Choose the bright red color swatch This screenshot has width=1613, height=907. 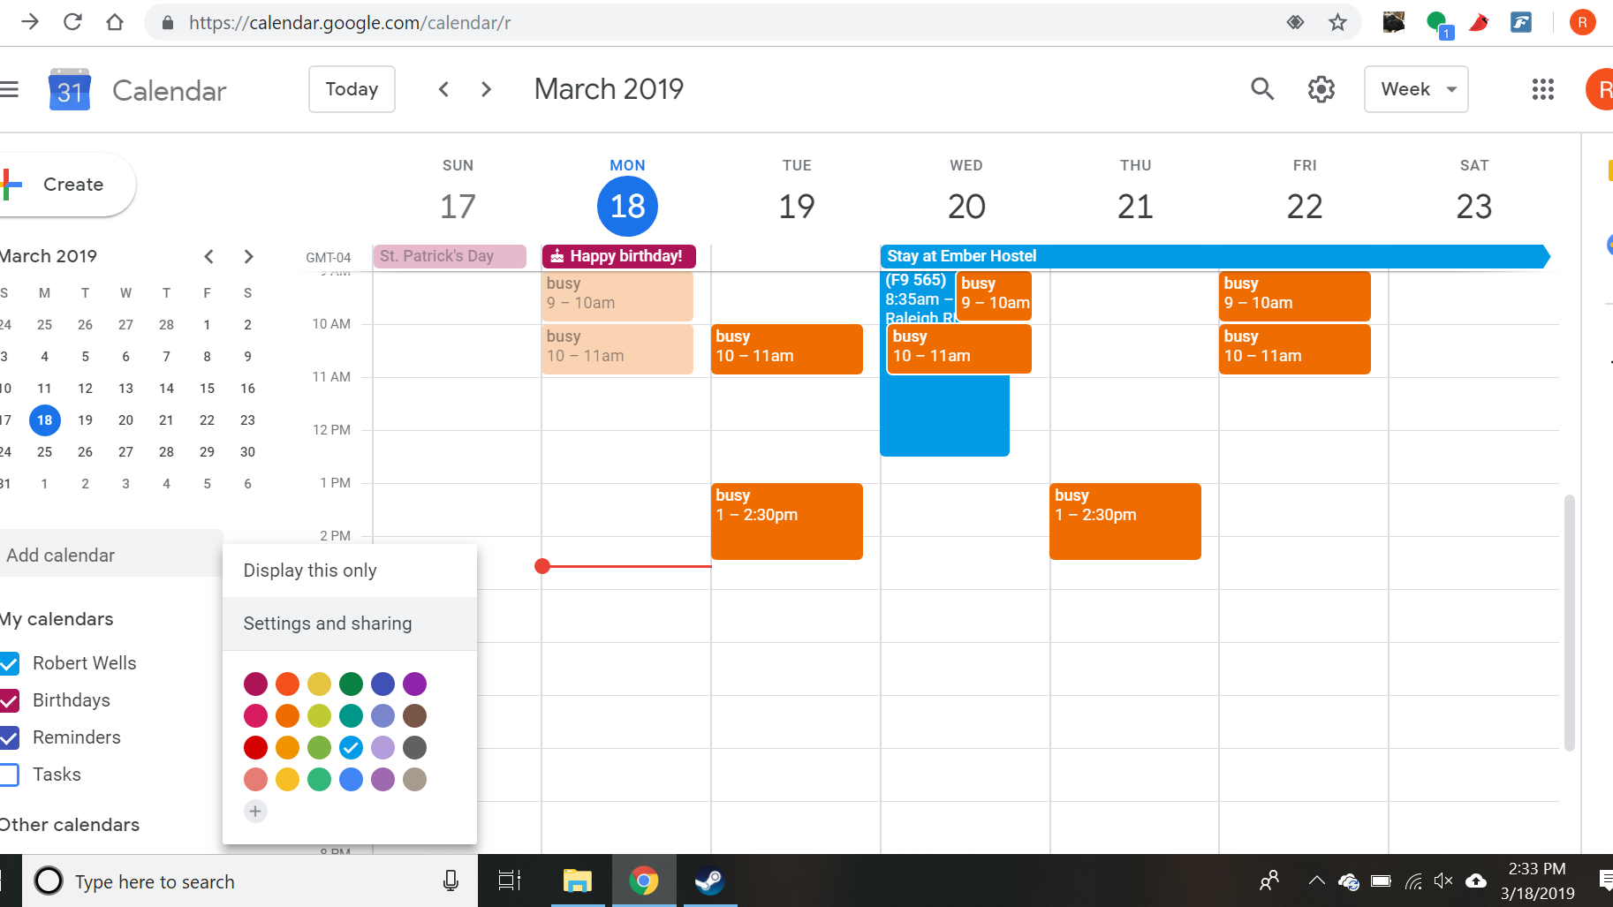coord(255,747)
